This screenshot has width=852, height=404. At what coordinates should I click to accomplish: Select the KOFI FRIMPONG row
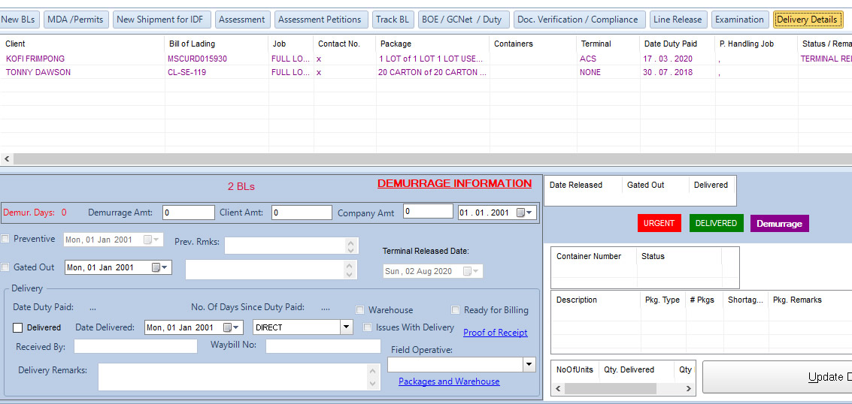(x=35, y=59)
